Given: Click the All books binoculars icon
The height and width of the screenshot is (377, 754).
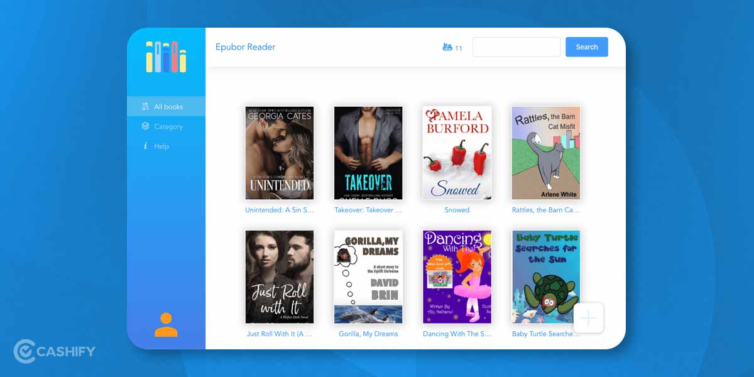Looking at the screenshot, I should coord(145,106).
